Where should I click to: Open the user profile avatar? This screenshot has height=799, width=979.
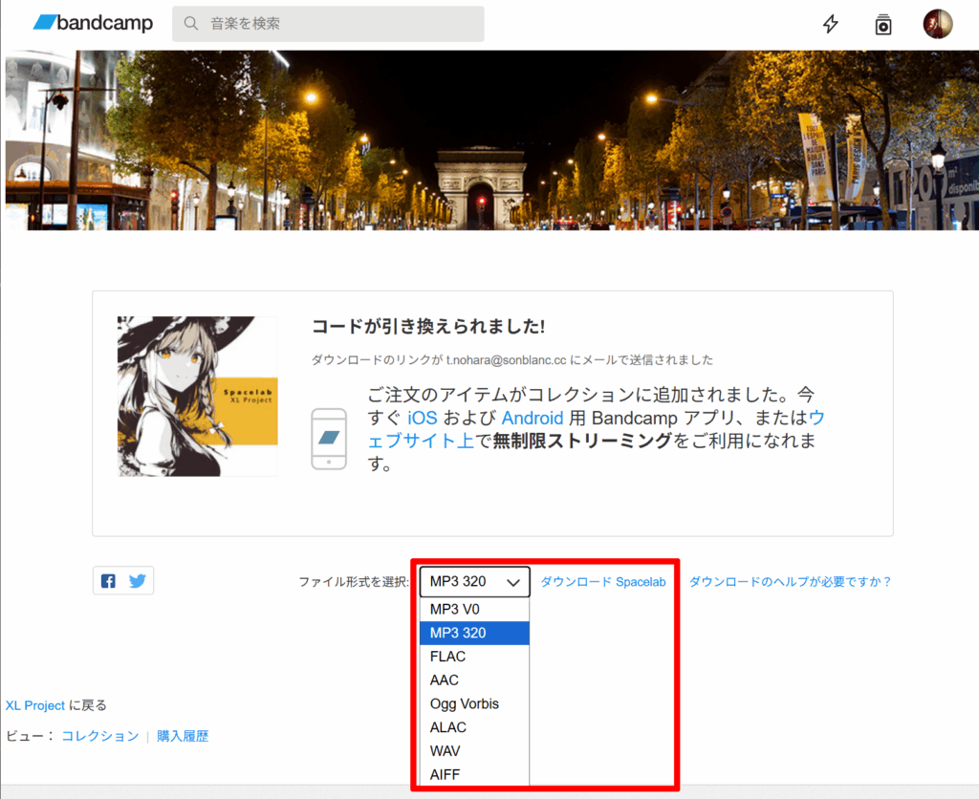[x=937, y=24]
